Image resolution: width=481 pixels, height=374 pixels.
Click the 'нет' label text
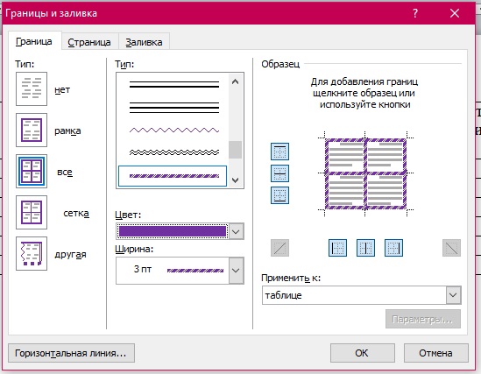pyautogui.click(x=62, y=89)
